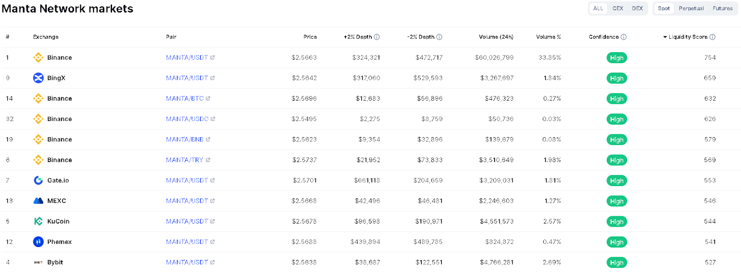Switch filter to DEX exchanges

coord(638,8)
